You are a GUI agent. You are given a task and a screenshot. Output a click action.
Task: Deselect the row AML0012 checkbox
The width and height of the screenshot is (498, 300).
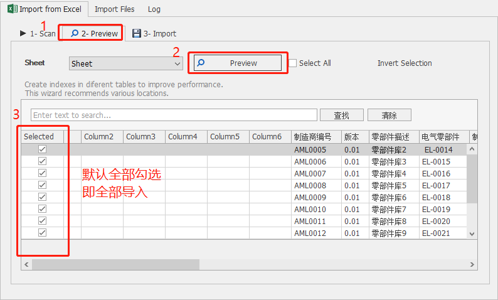(43, 233)
